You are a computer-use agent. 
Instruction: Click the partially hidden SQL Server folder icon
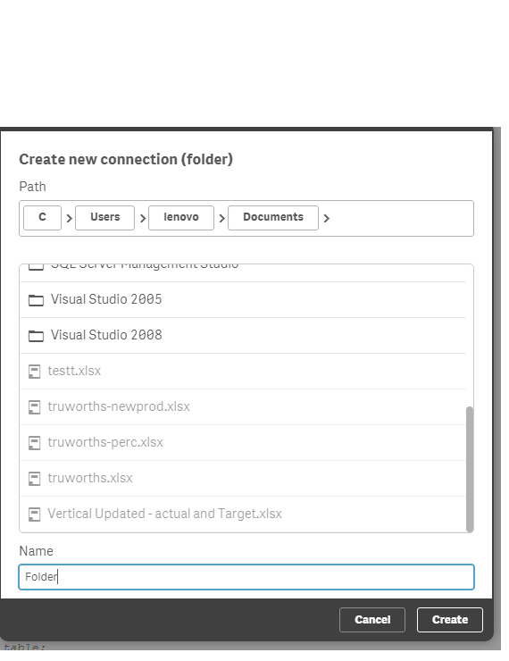click(36, 267)
